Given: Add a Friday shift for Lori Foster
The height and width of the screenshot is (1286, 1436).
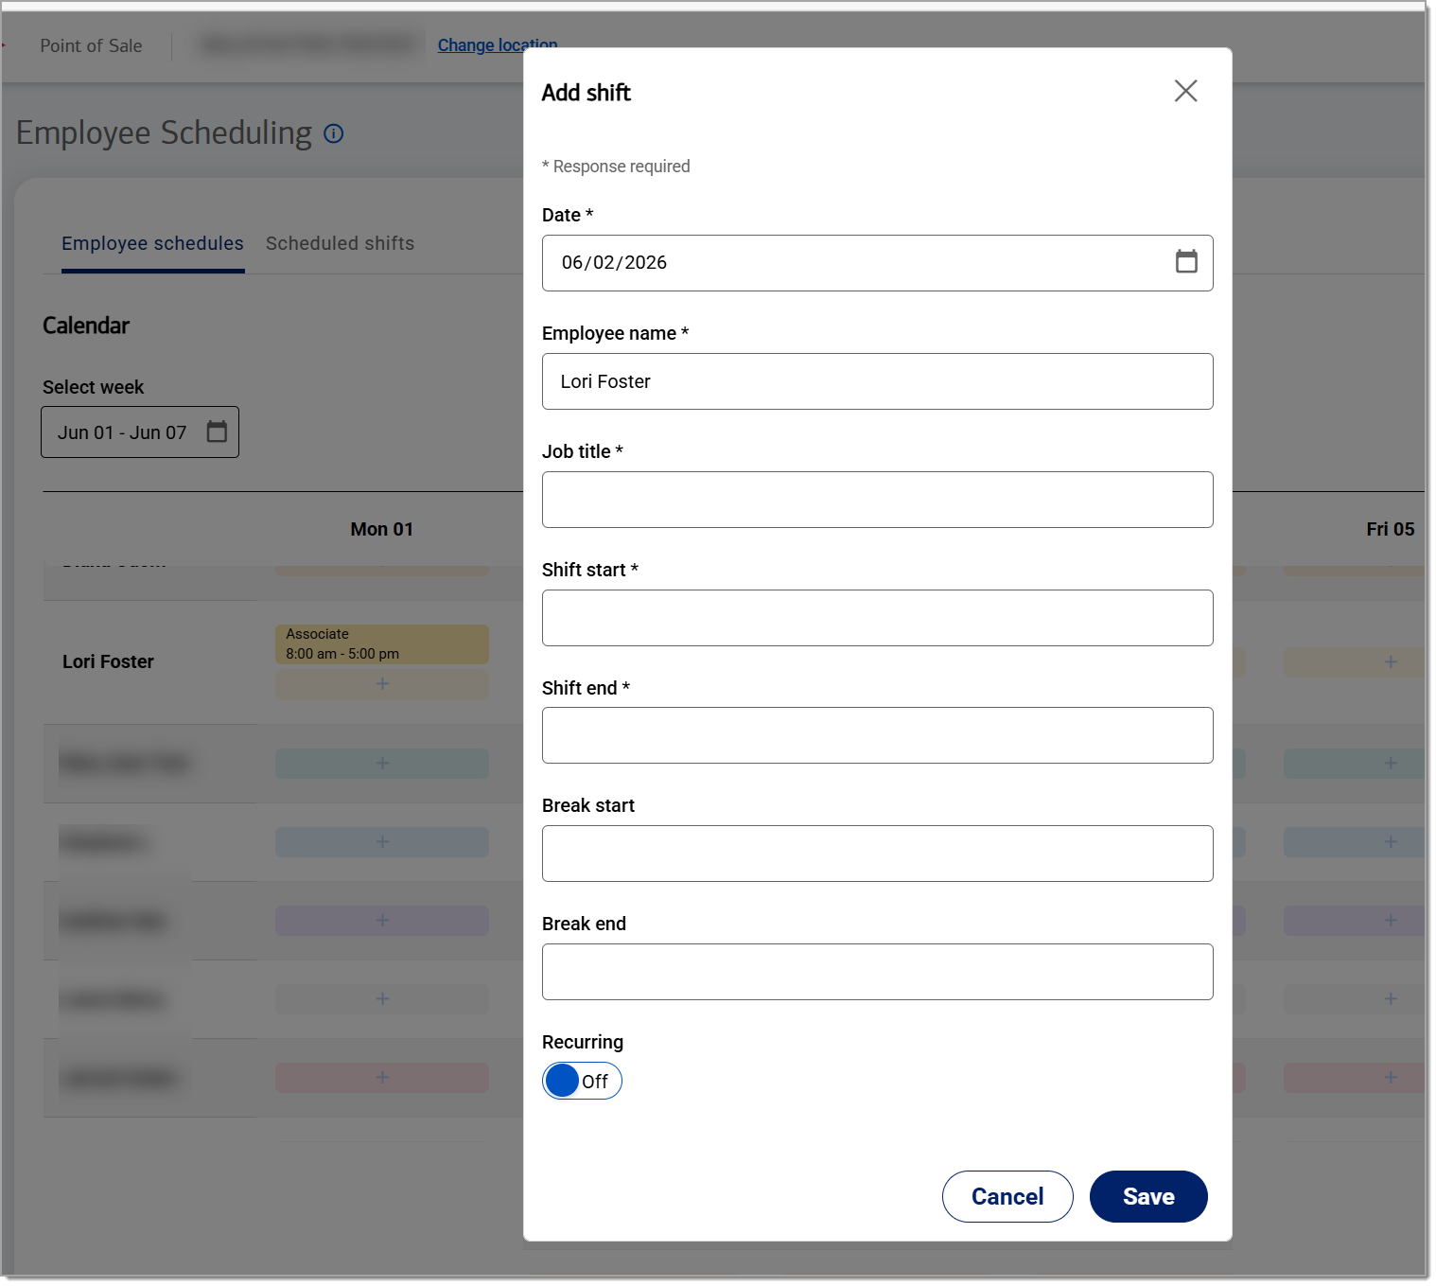Looking at the screenshot, I should 1354,661.
